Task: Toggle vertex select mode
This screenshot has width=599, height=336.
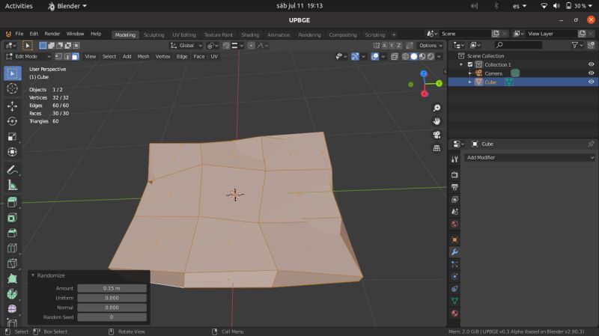Action: pos(58,57)
